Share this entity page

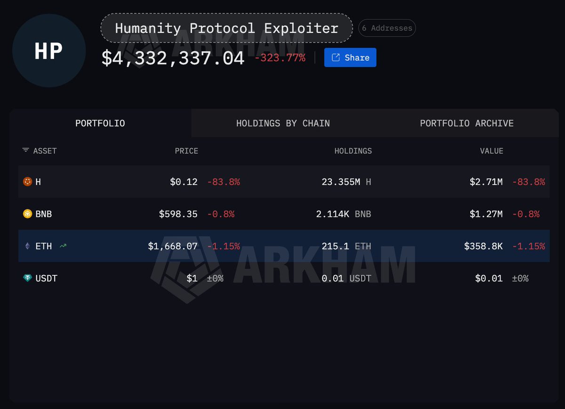pyautogui.click(x=350, y=57)
